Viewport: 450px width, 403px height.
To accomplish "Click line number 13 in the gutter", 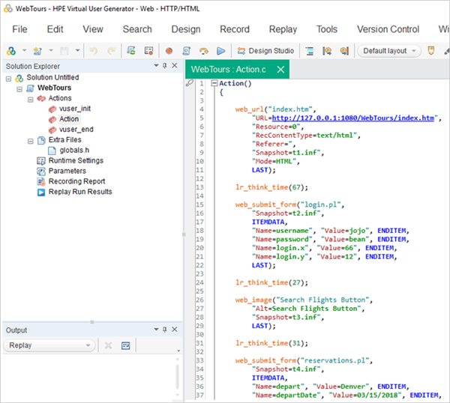I will coord(200,187).
